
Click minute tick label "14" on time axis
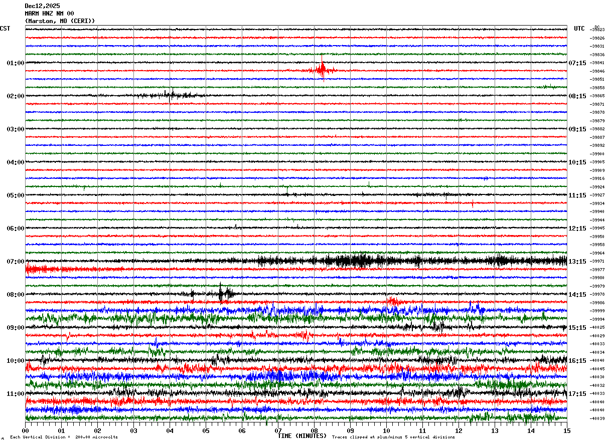531,430
